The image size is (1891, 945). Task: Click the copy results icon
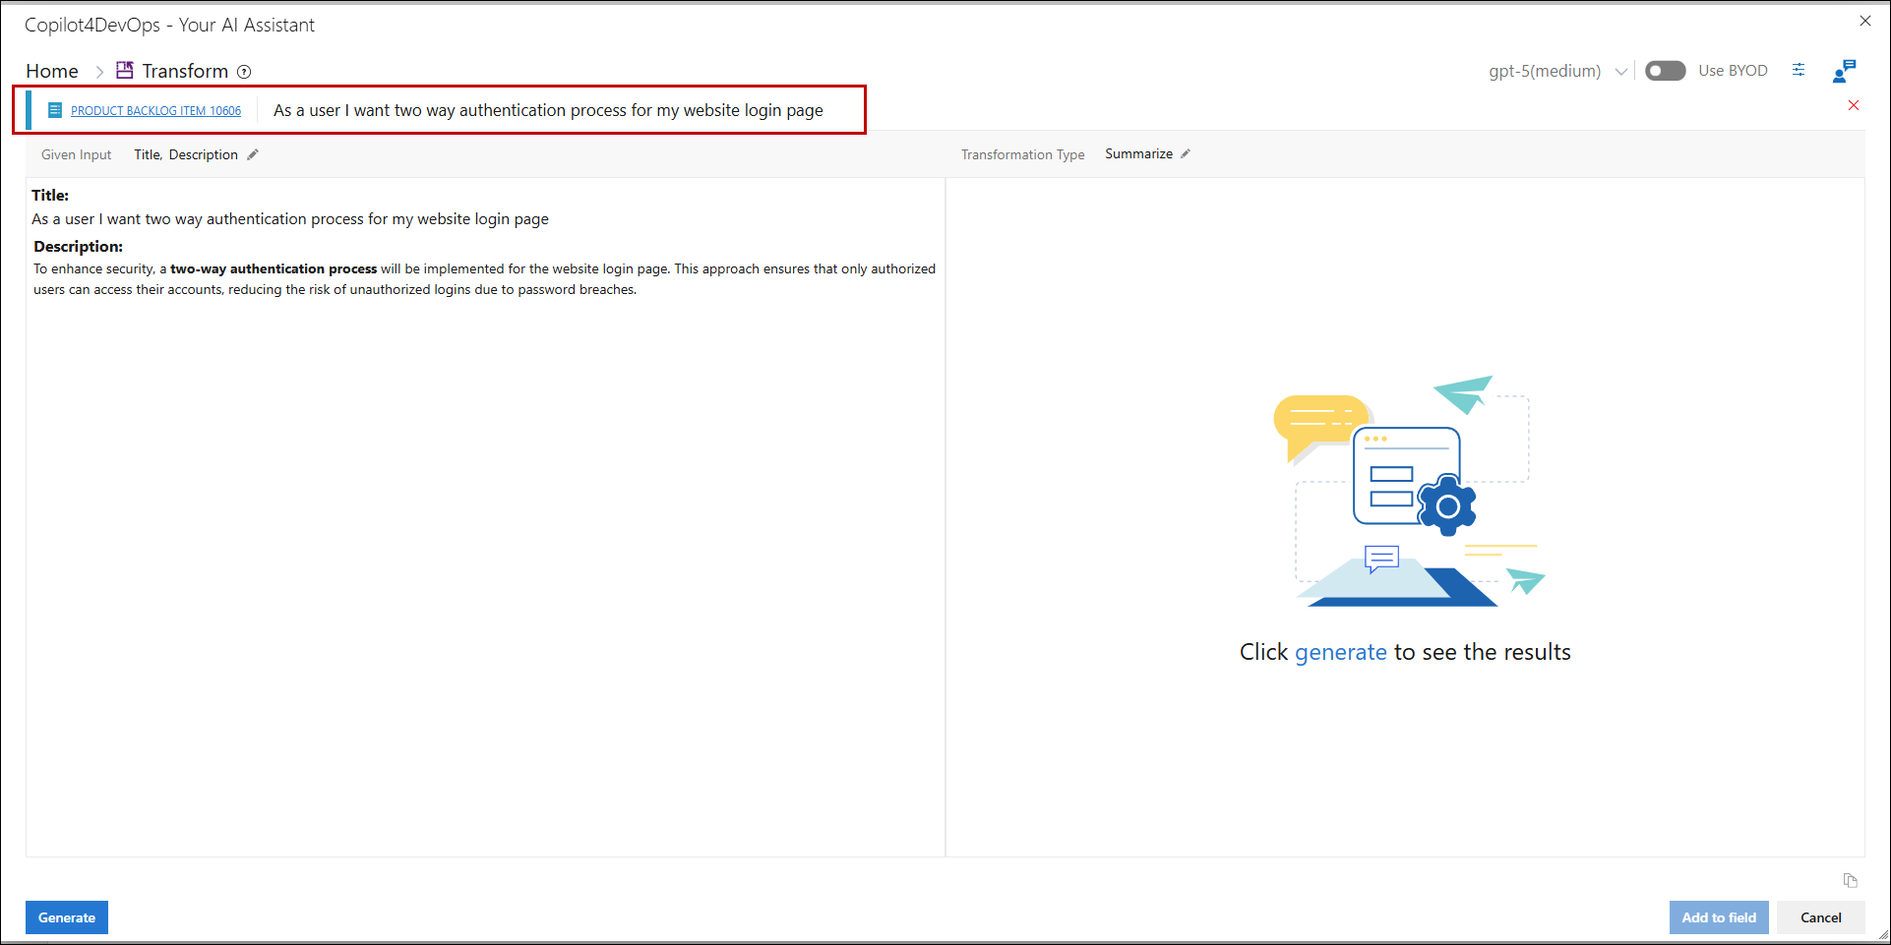click(1850, 880)
